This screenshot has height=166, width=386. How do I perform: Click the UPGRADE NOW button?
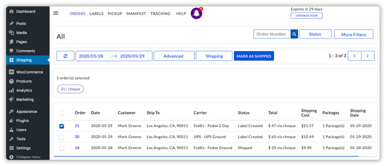click(x=307, y=15)
